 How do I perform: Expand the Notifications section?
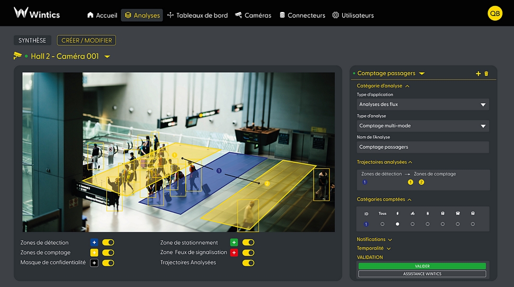coord(374,239)
